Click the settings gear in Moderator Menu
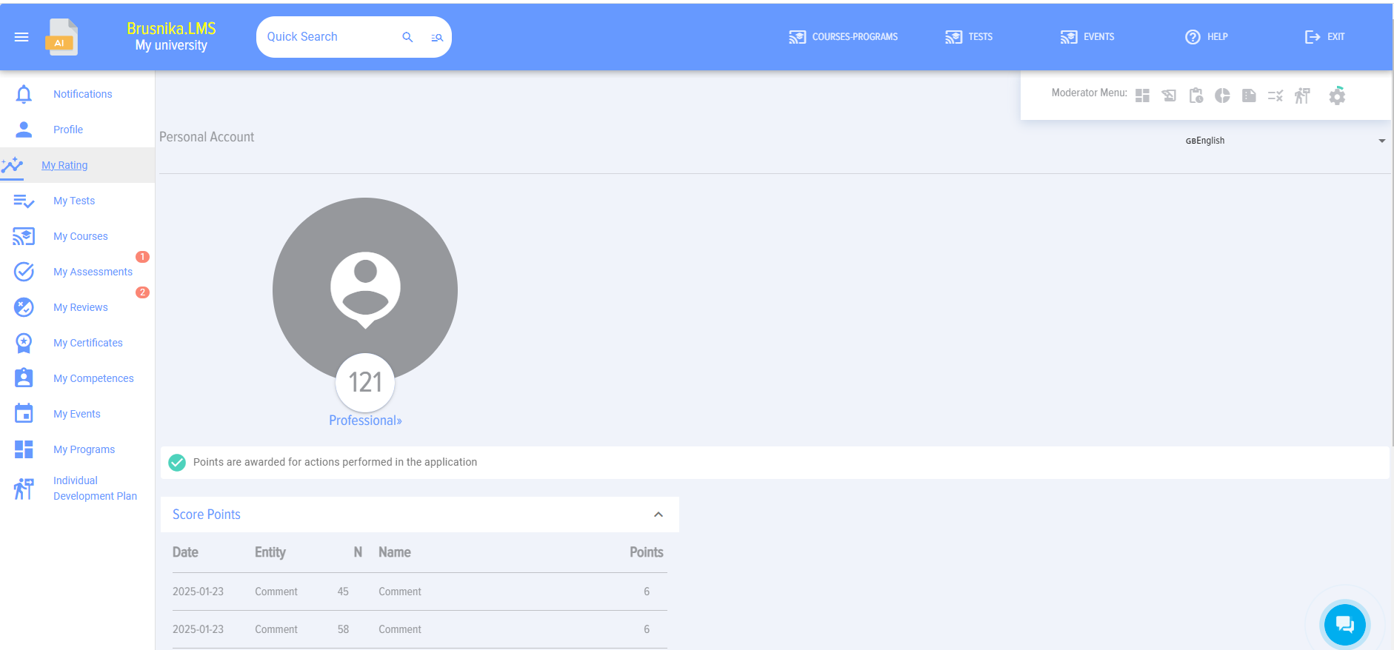 tap(1336, 96)
